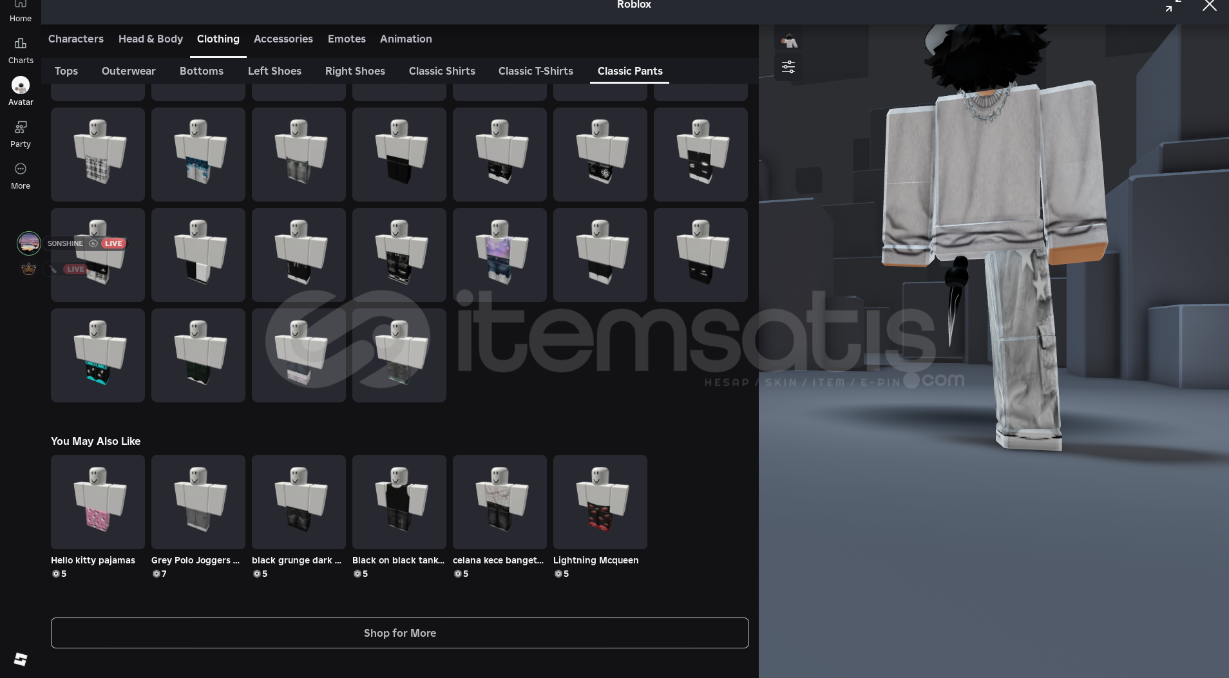The height and width of the screenshot is (678, 1229).
Task: Select the Bottoms subcategory
Action: click(202, 71)
